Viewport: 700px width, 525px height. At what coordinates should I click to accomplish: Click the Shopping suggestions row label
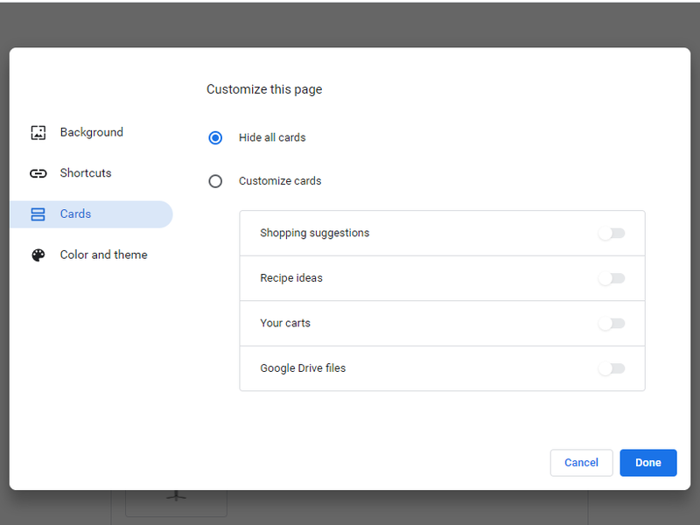click(x=314, y=233)
